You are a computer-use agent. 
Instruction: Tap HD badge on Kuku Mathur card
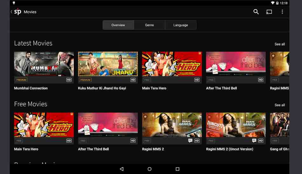click(x=133, y=80)
